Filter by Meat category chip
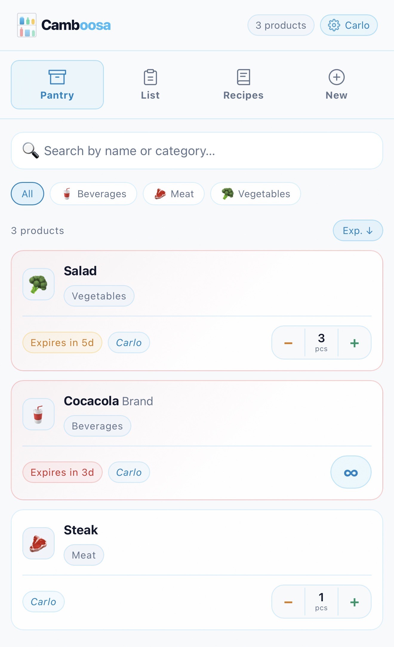 click(x=174, y=194)
